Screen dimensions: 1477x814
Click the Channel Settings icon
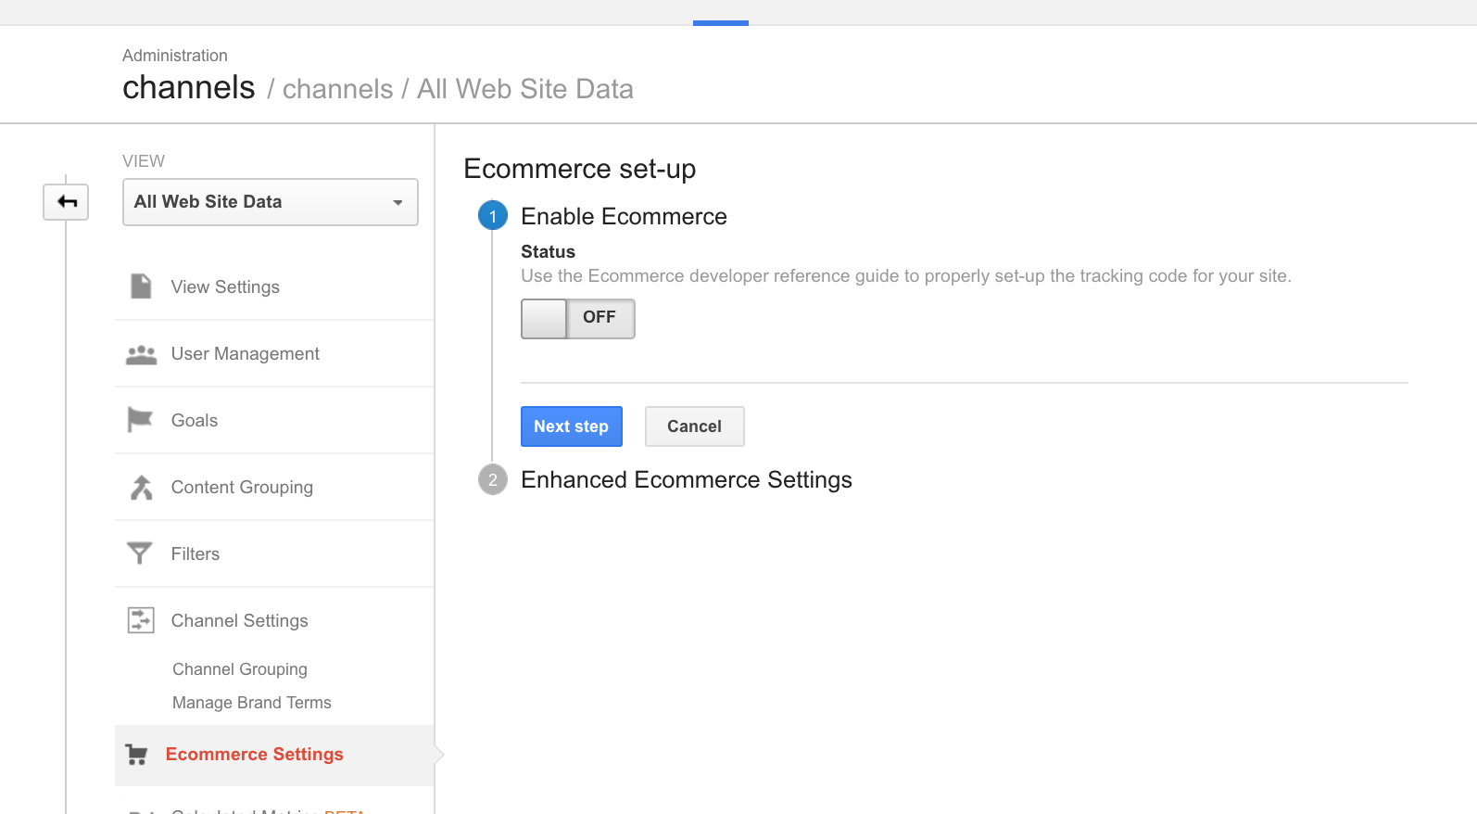coord(141,620)
